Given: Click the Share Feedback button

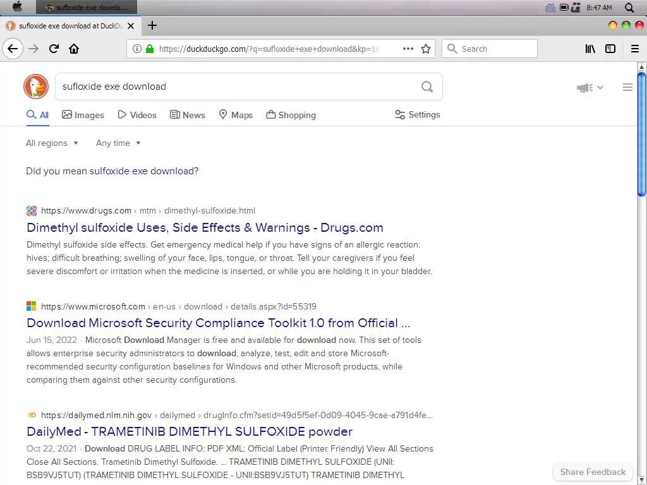Looking at the screenshot, I should click(593, 472).
